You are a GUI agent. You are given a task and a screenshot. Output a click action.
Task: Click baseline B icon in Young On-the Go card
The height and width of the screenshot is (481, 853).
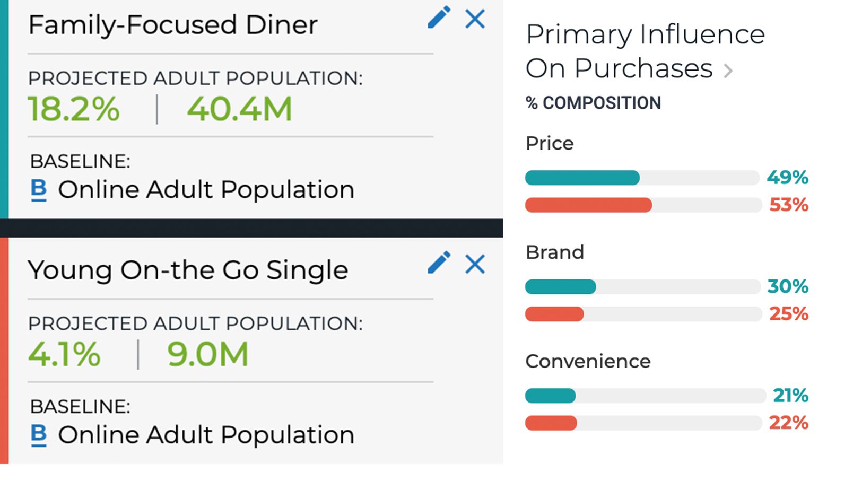point(39,435)
